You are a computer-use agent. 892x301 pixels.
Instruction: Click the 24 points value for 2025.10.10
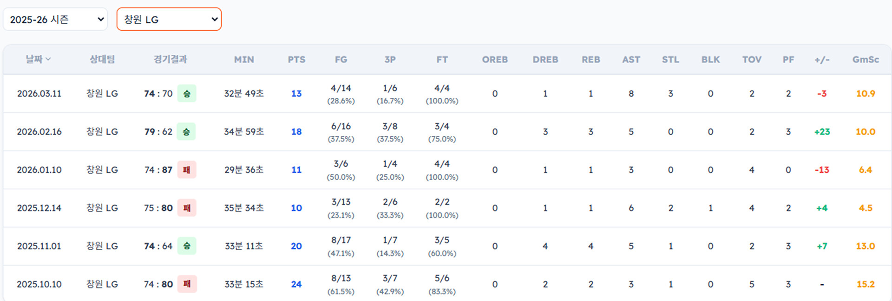click(296, 284)
